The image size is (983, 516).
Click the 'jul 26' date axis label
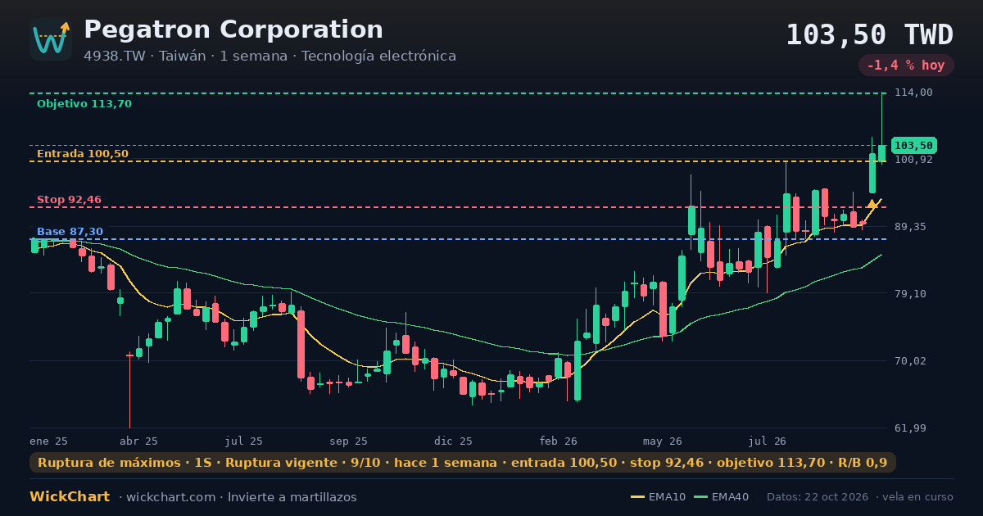768,441
